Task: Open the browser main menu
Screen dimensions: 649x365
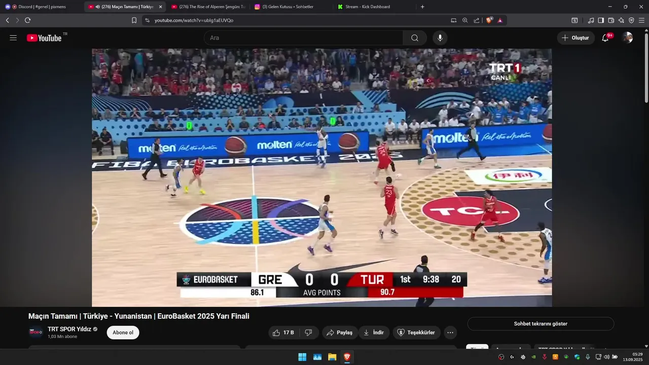Action: [642, 20]
